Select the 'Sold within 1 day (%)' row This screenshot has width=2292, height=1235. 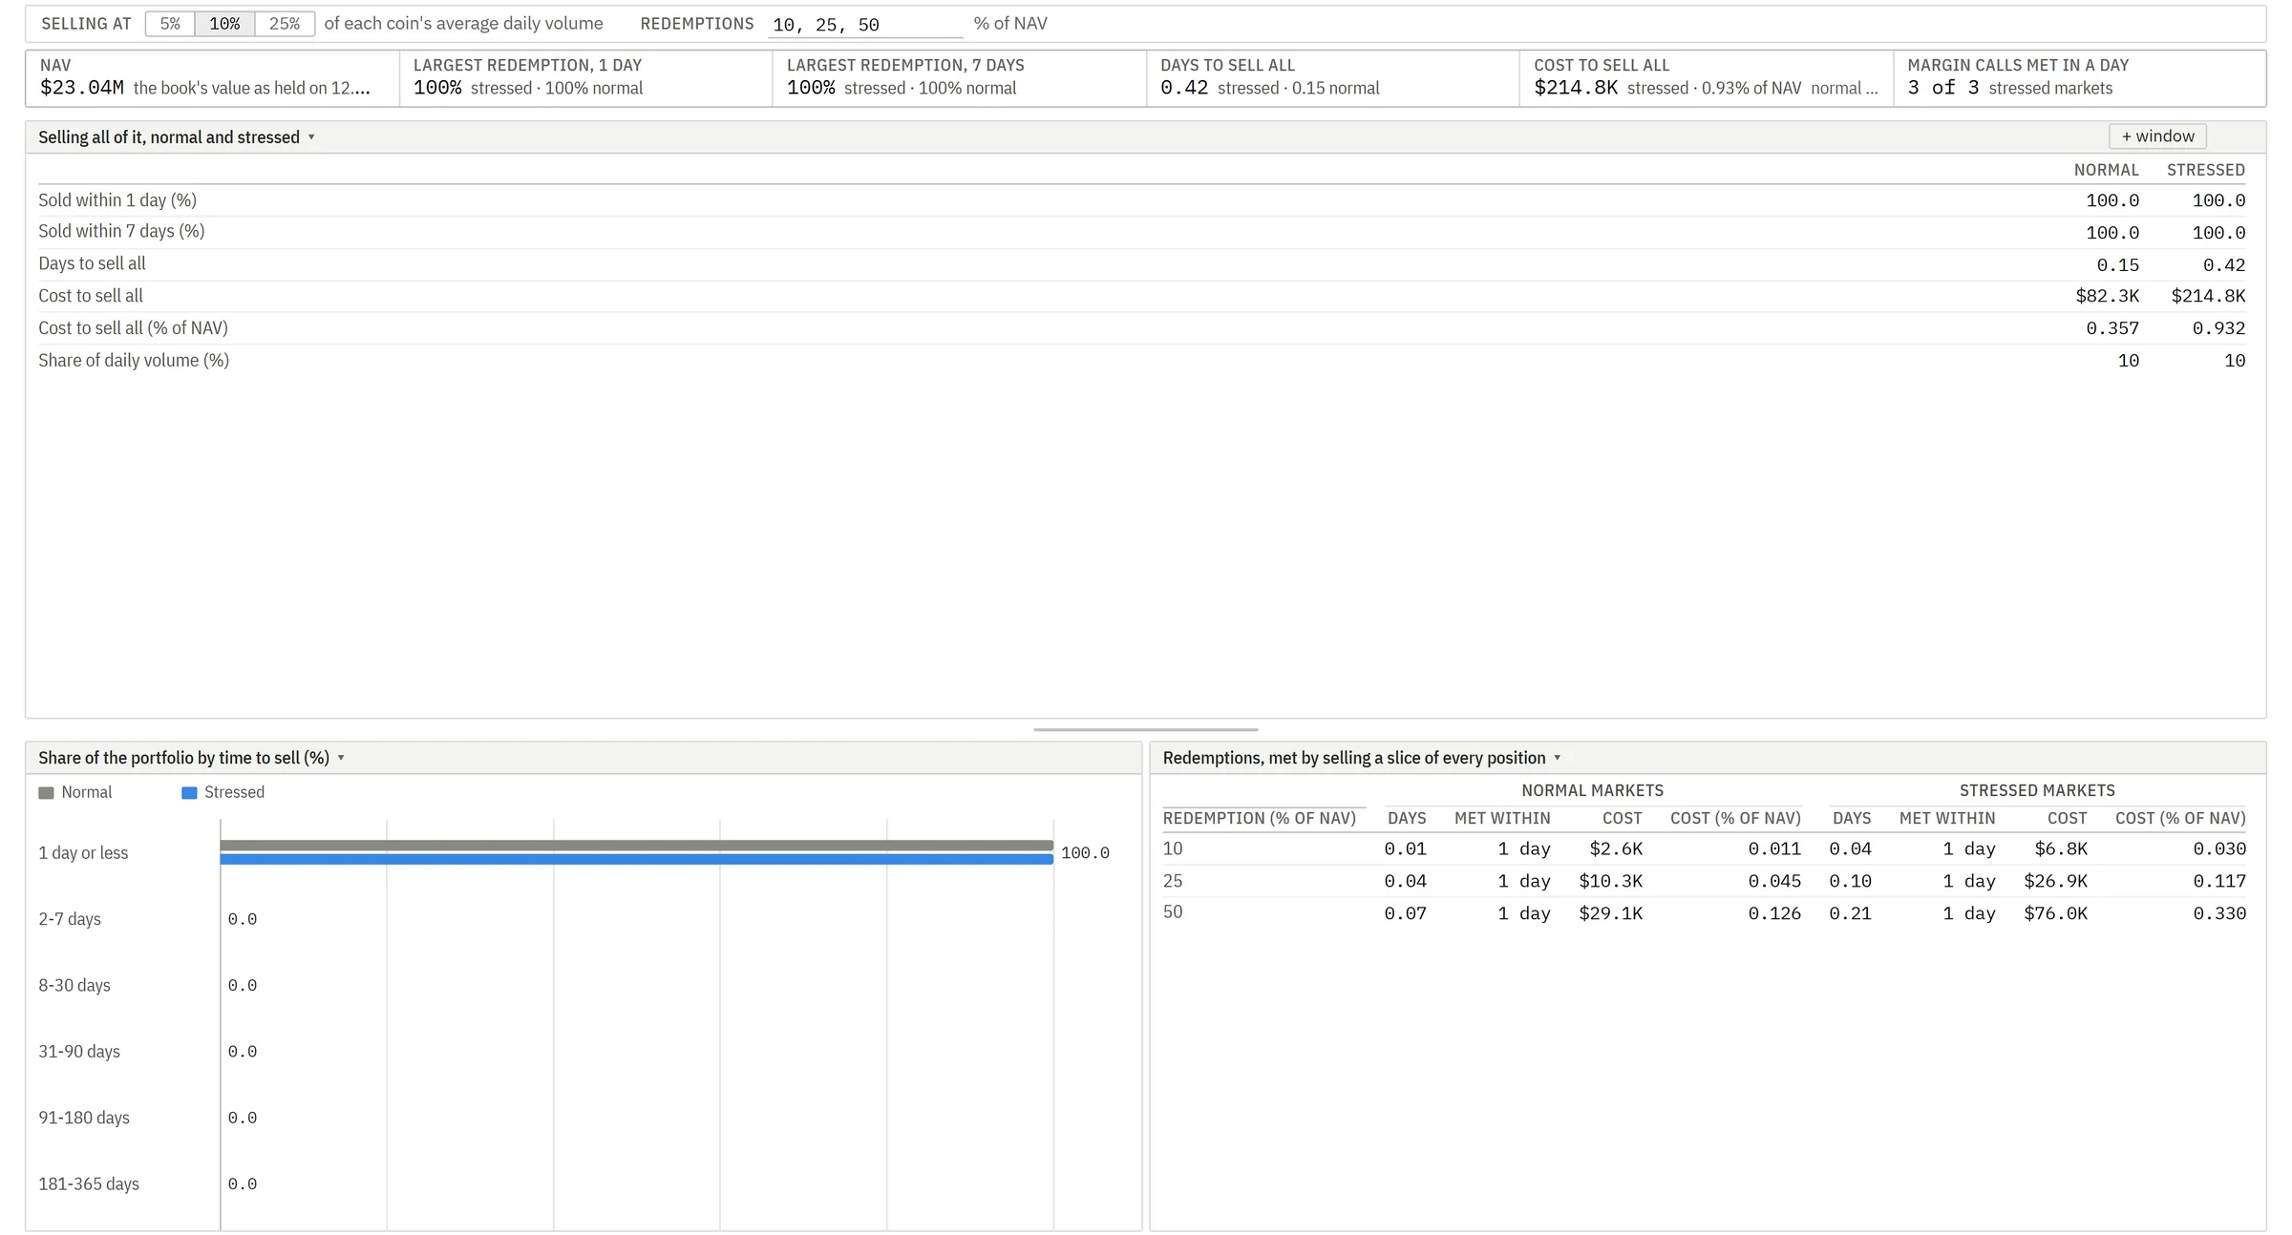pos(1142,200)
